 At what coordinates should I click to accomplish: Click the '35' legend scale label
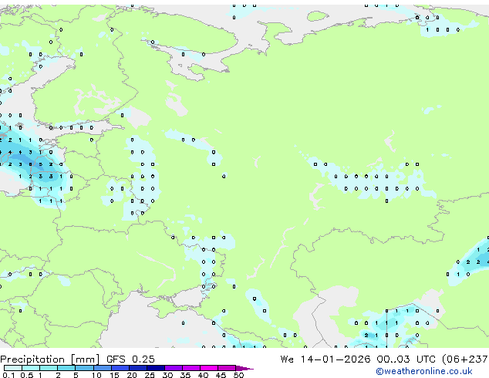(185, 375)
